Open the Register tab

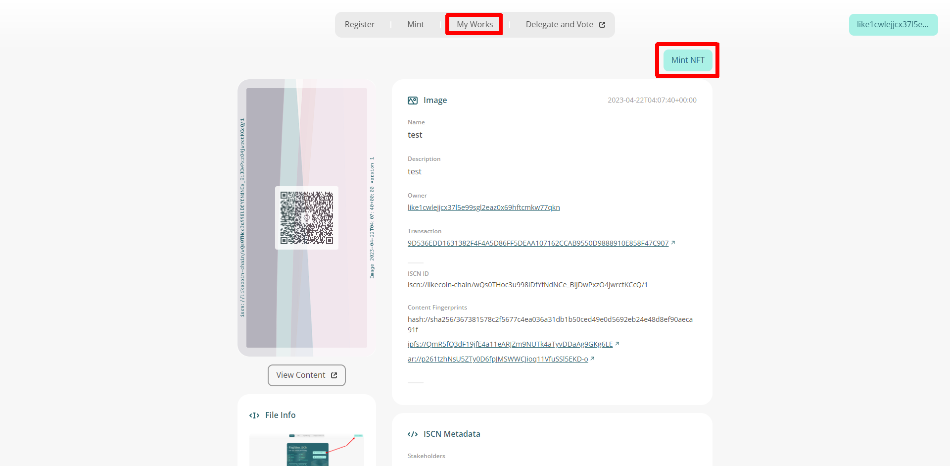(359, 25)
